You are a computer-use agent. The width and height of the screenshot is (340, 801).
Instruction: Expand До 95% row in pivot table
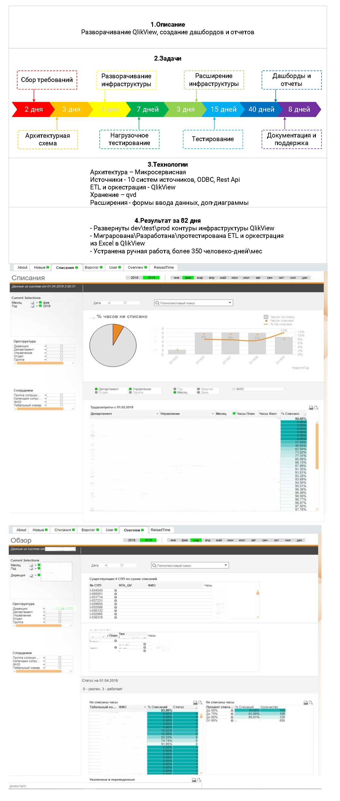232,717
